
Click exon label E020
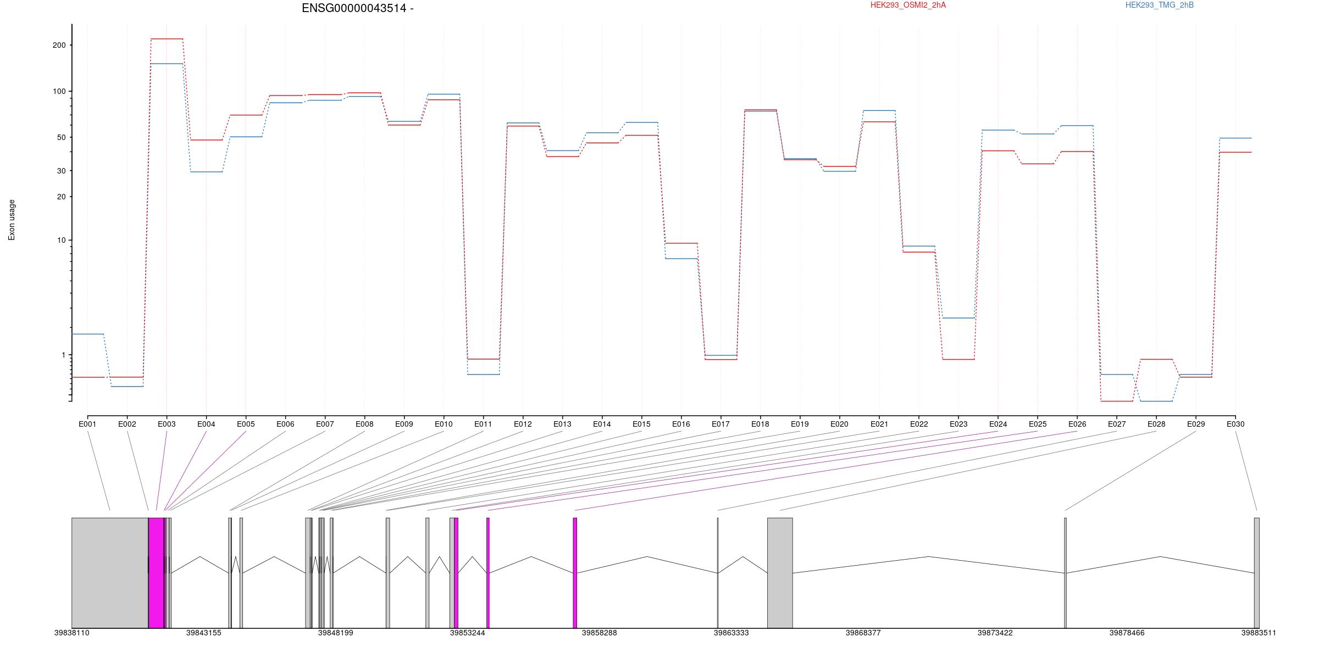click(x=839, y=424)
